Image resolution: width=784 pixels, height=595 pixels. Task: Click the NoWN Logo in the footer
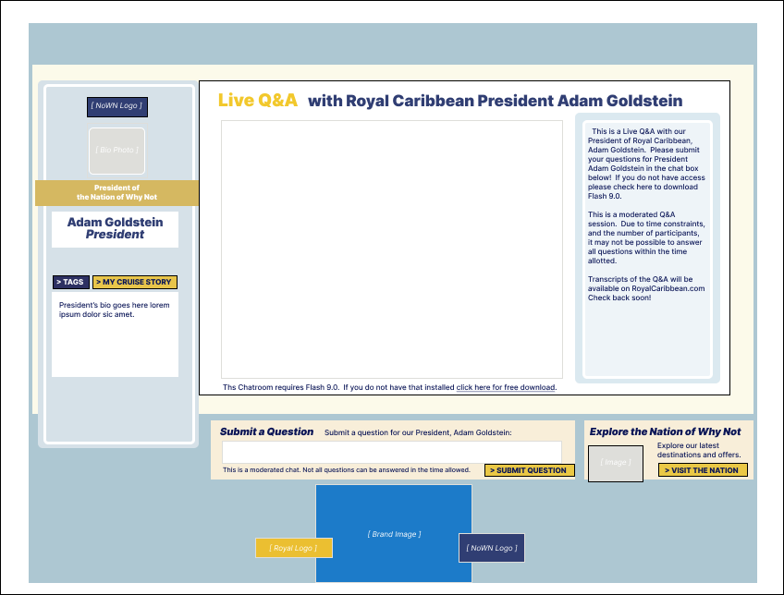pyautogui.click(x=492, y=548)
